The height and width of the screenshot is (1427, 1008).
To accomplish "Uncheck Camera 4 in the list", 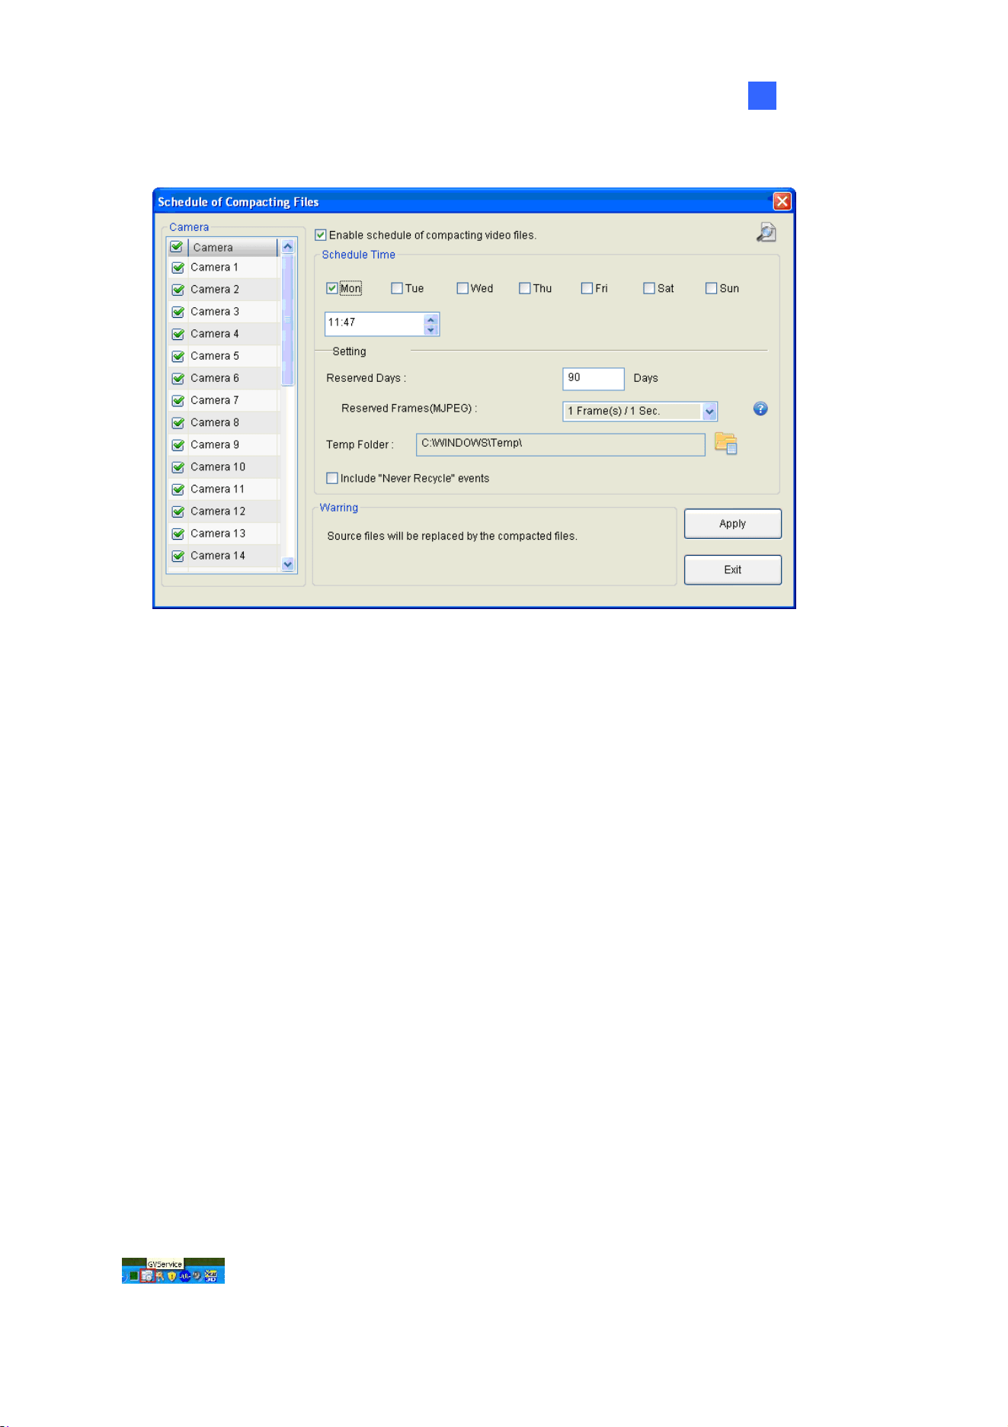I will pyautogui.click(x=178, y=334).
